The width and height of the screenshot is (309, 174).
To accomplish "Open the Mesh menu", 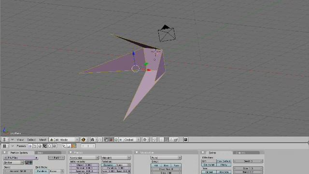I will point(42,140).
